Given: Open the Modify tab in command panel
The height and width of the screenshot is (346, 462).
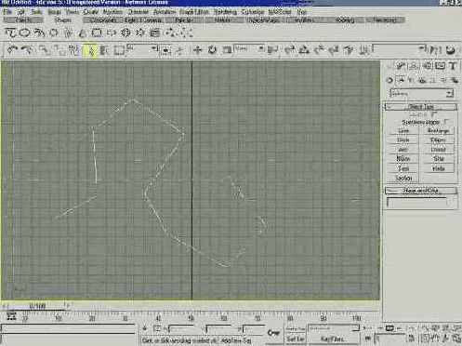Looking at the screenshot, I should pyautogui.click(x=401, y=66).
